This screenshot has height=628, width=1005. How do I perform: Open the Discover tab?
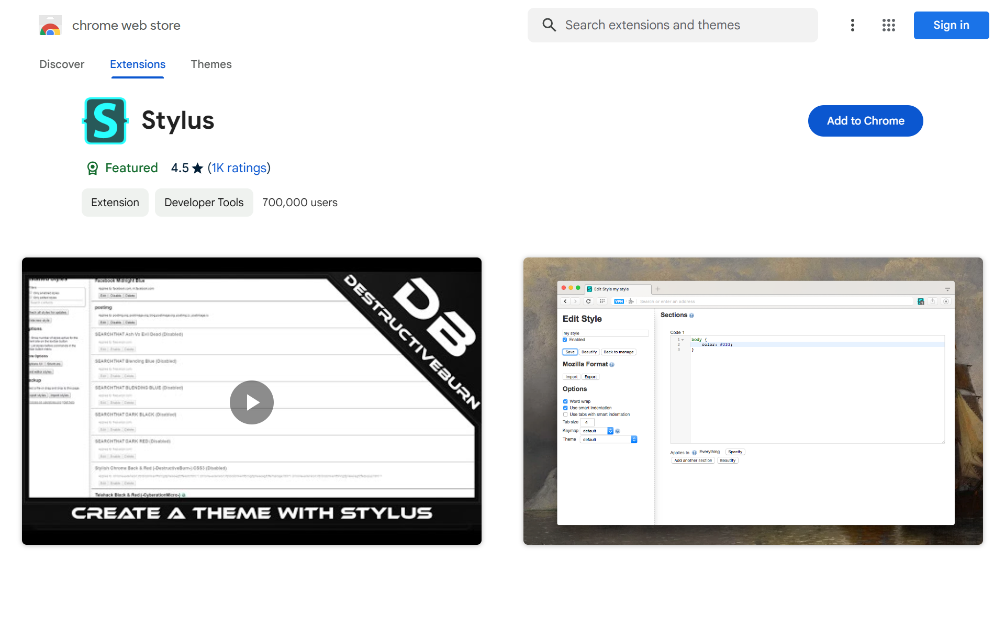[x=62, y=64]
